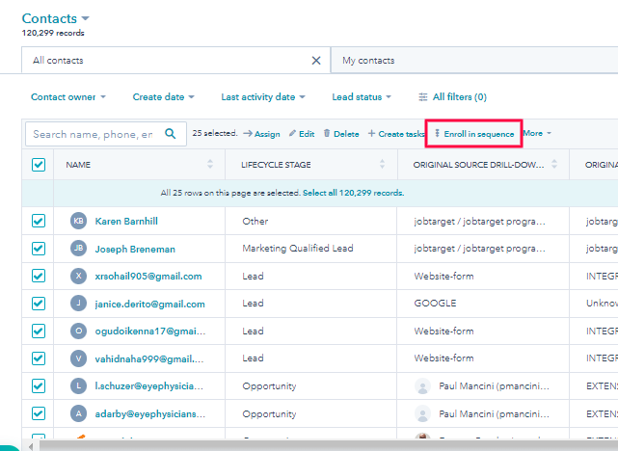Uncheck the ogudoikenna17 row checkbox
Viewport: 618px width, 451px height.
[39, 331]
